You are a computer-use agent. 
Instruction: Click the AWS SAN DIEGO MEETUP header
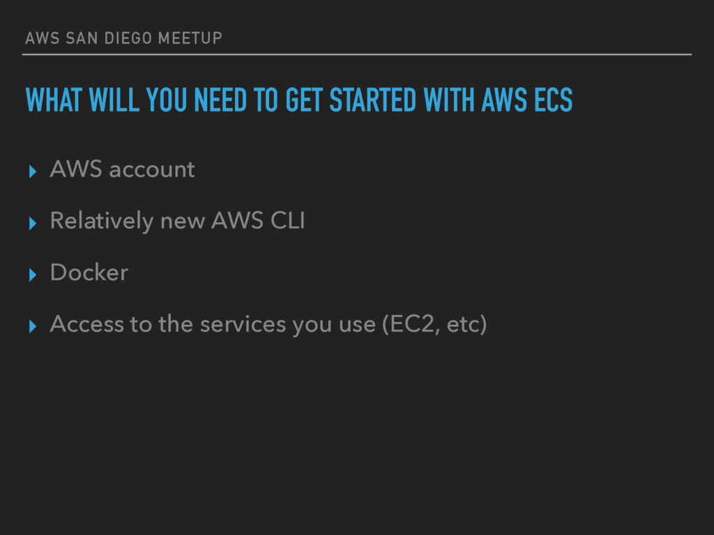124,38
